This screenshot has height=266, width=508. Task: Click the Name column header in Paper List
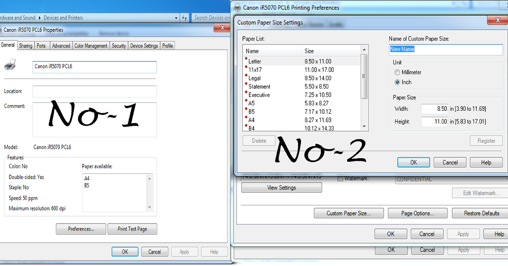(272, 51)
